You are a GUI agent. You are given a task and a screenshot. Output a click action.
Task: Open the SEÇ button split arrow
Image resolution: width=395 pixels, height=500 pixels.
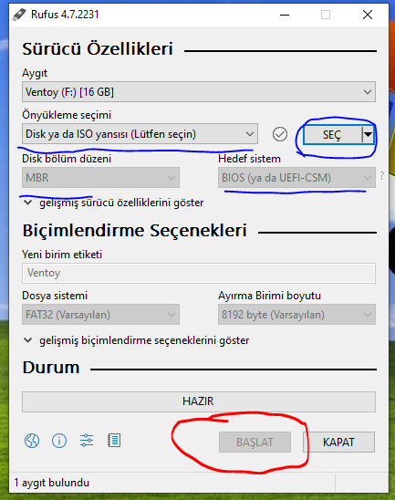(x=369, y=134)
